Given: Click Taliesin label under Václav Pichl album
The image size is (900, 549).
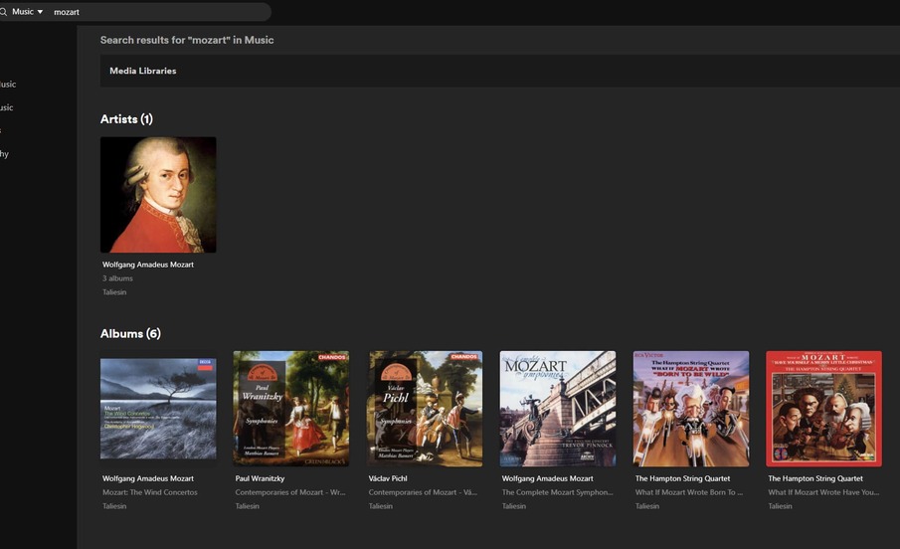Looking at the screenshot, I should pyautogui.click(x=381, y=506).
